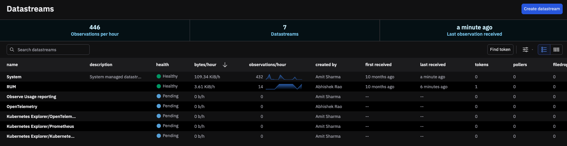
Task: Open the RUM datastream
Action: coord(11,87)
